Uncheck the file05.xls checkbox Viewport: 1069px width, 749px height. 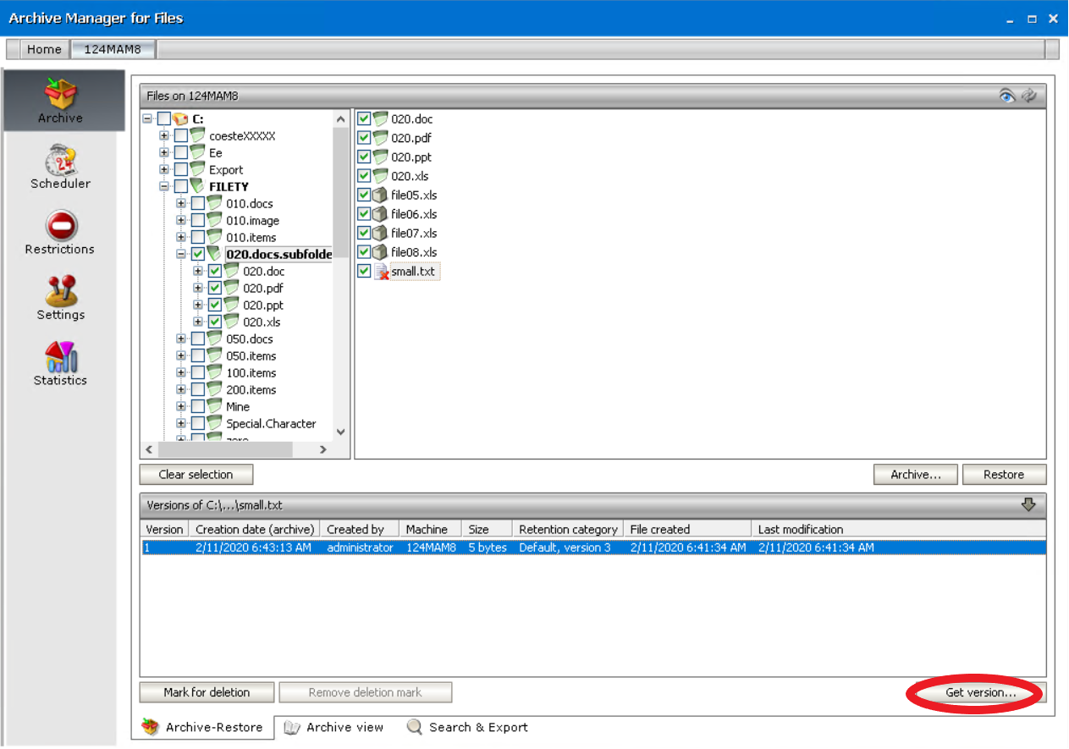coord(364,196)
